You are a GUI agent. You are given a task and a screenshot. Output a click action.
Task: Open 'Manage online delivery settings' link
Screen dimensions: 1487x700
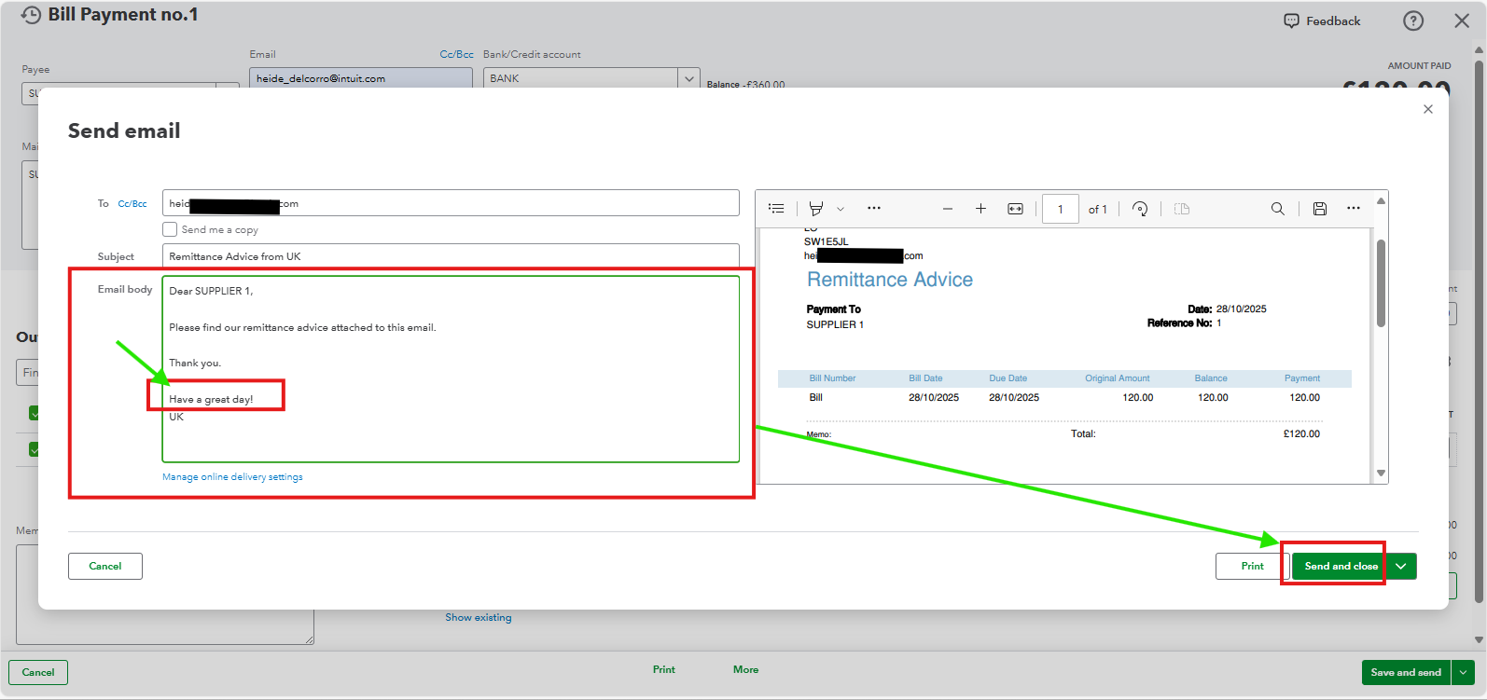[x=232, y=476]
